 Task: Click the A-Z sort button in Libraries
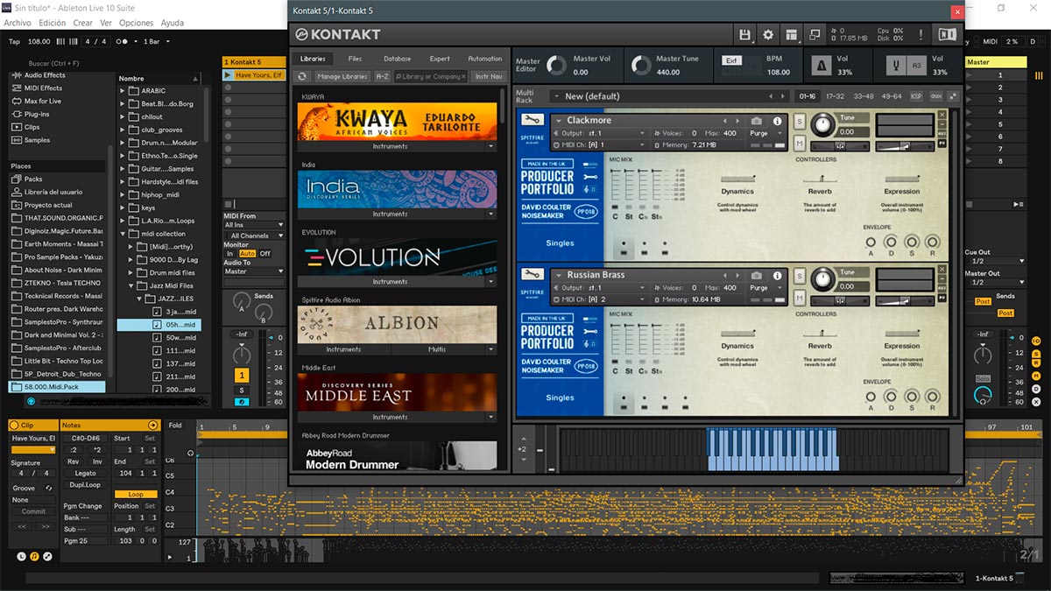point(383,76)
